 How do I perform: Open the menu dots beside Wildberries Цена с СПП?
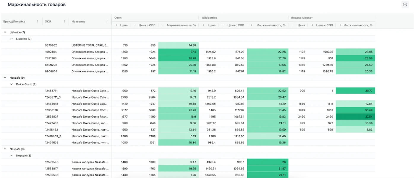coord(224,25)
